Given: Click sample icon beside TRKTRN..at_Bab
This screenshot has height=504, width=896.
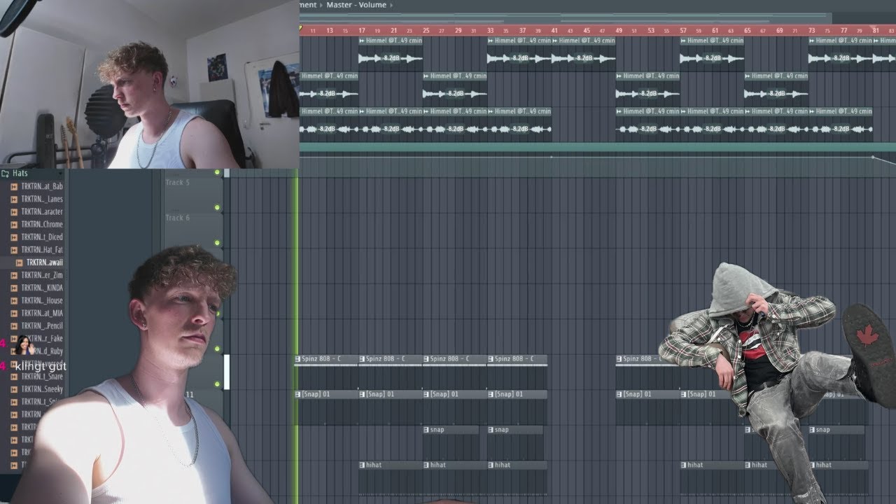Looking at the screenshot, I should pos(14,186).
